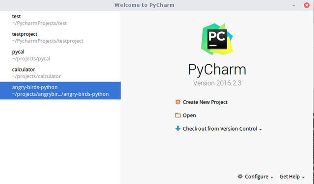Click Check out from Version Control text
314x184 pixels.
[220, 129]
